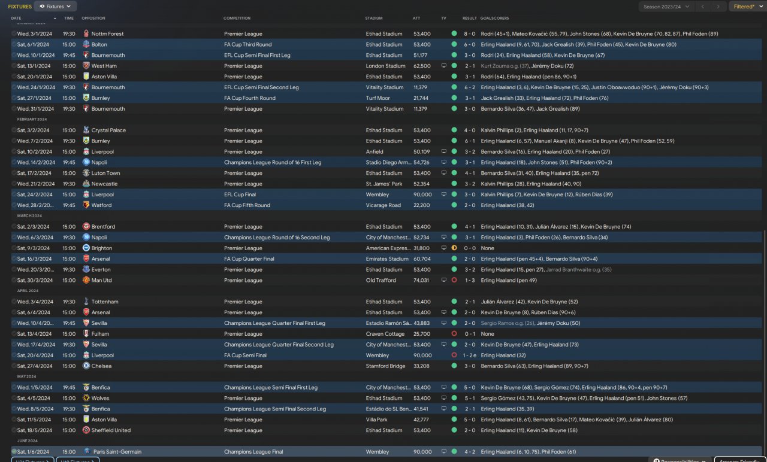
Task: Click the Watford club badge
Action: 86,206
